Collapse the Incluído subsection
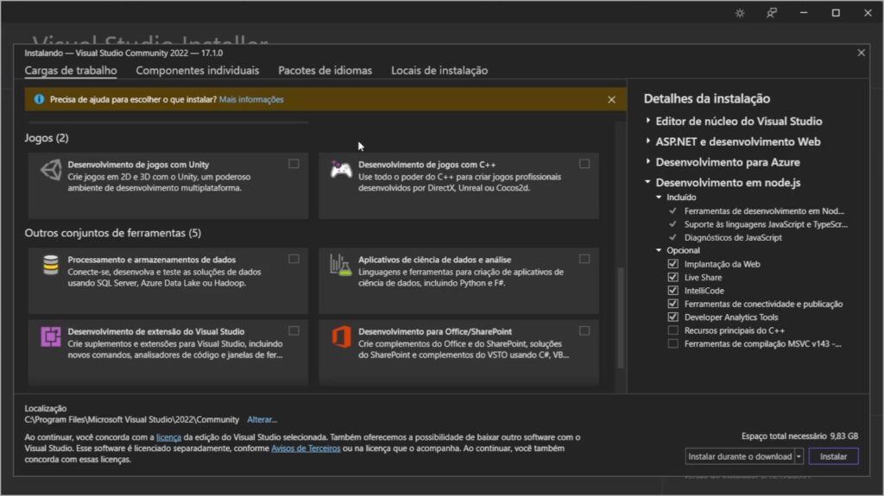 pos(659,198)
